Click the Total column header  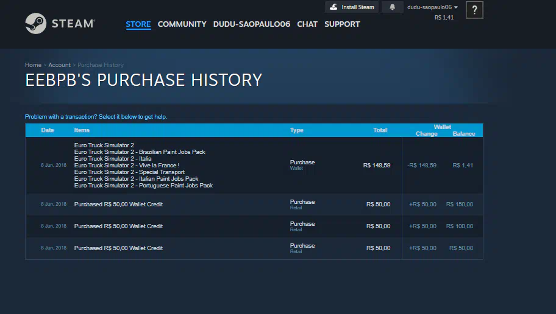point(380,130)
